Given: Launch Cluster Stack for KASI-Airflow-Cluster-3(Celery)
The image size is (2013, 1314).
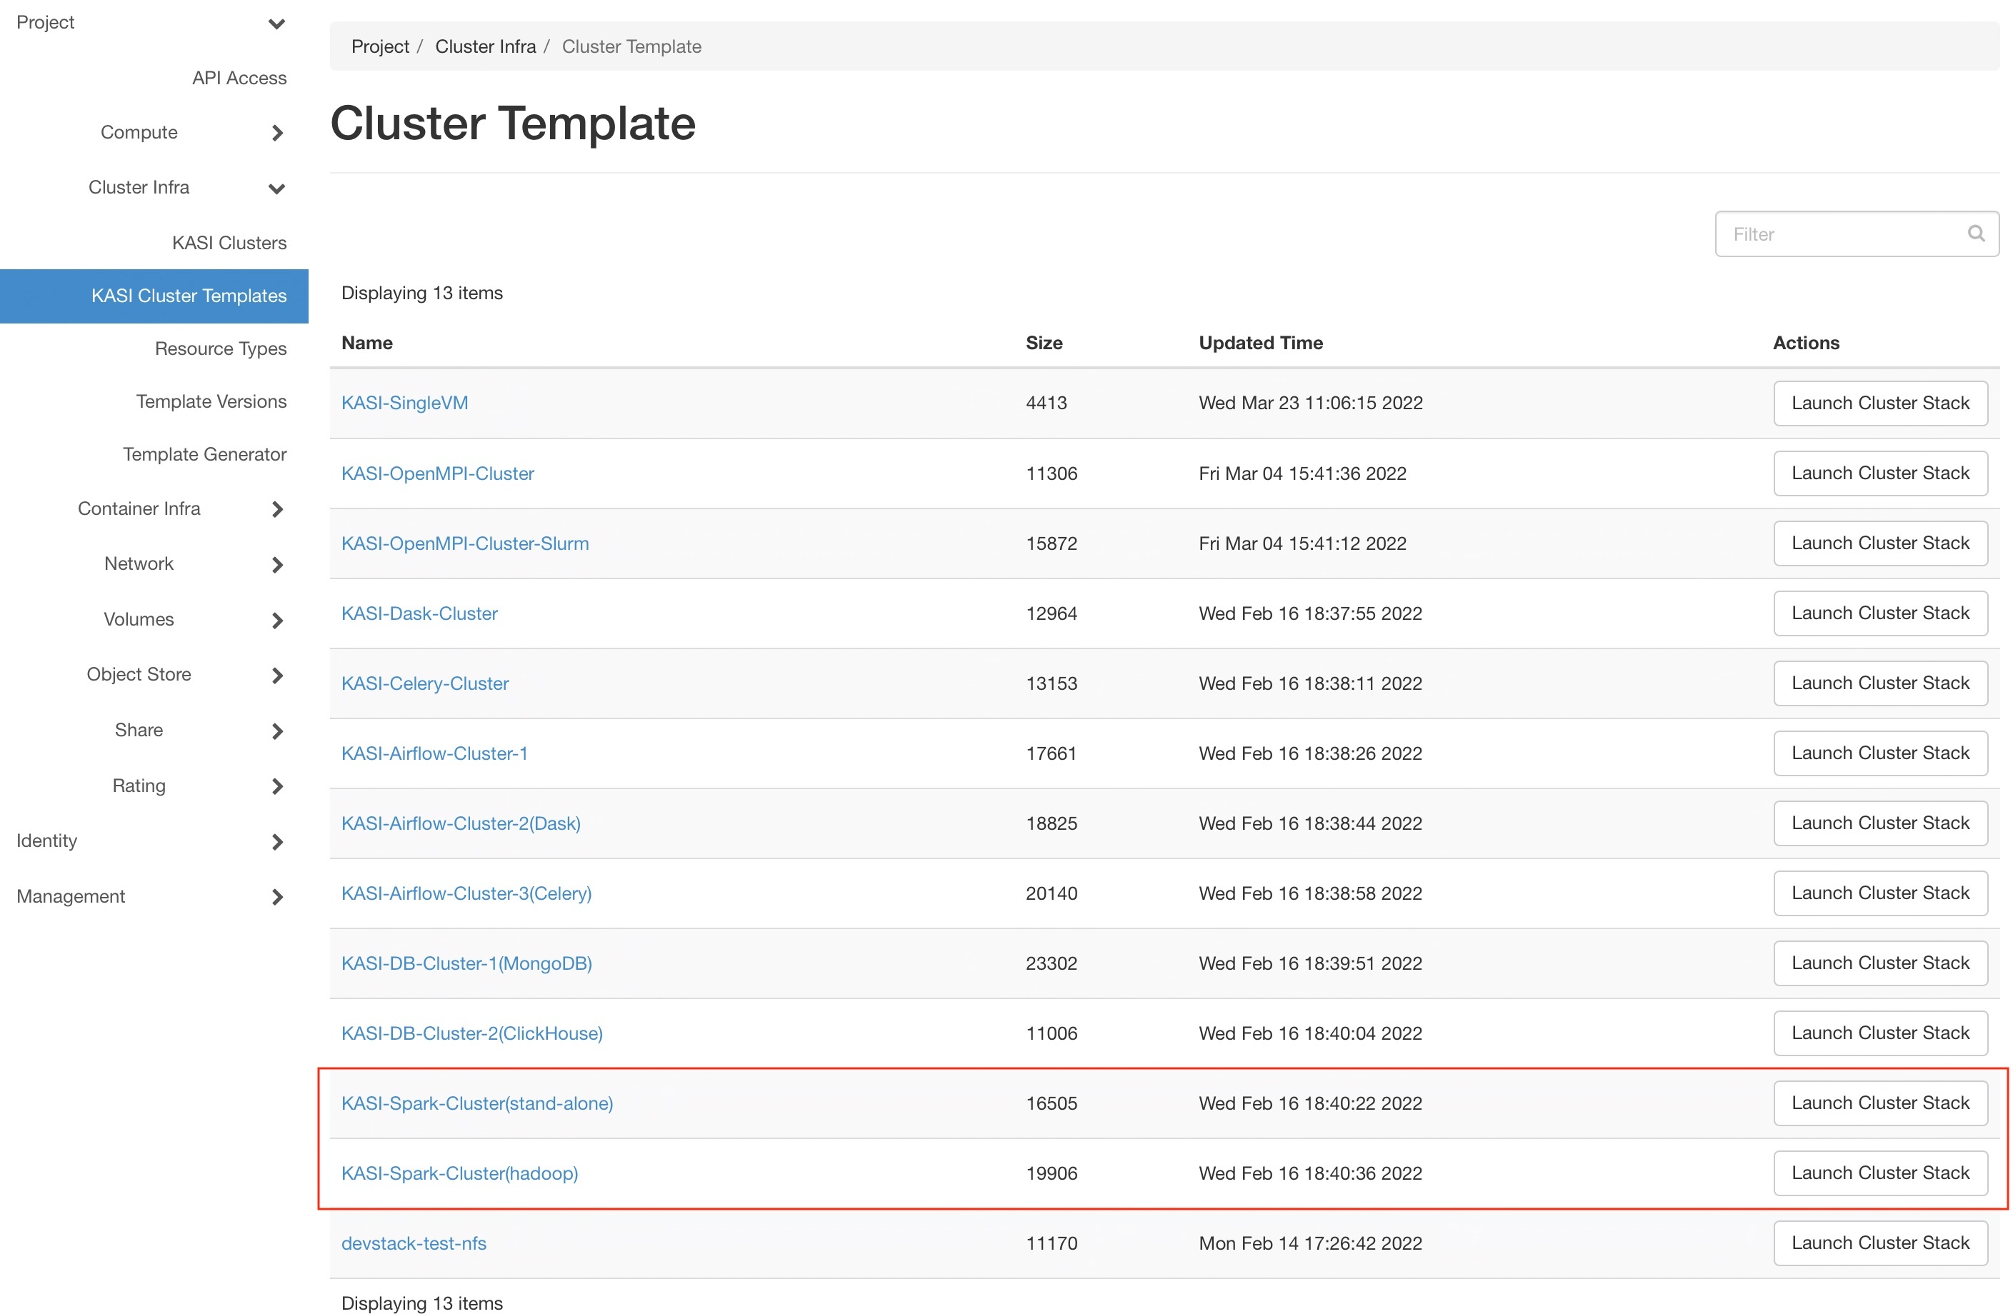Looking at the screenshot, I should 1880,894.
